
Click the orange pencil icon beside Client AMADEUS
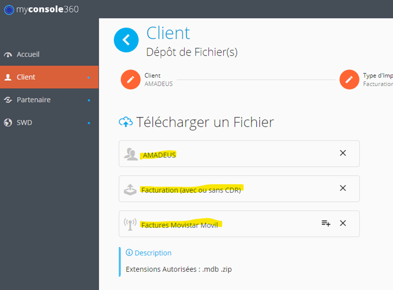(130, 79)
